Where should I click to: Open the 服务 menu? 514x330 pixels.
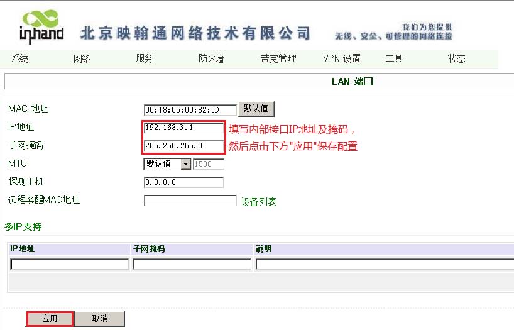(145, 59)
